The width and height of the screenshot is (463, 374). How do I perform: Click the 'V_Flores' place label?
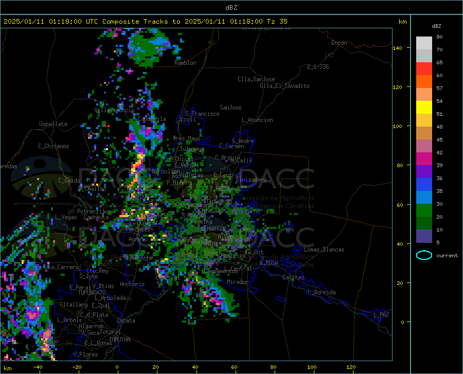[85, 354]
